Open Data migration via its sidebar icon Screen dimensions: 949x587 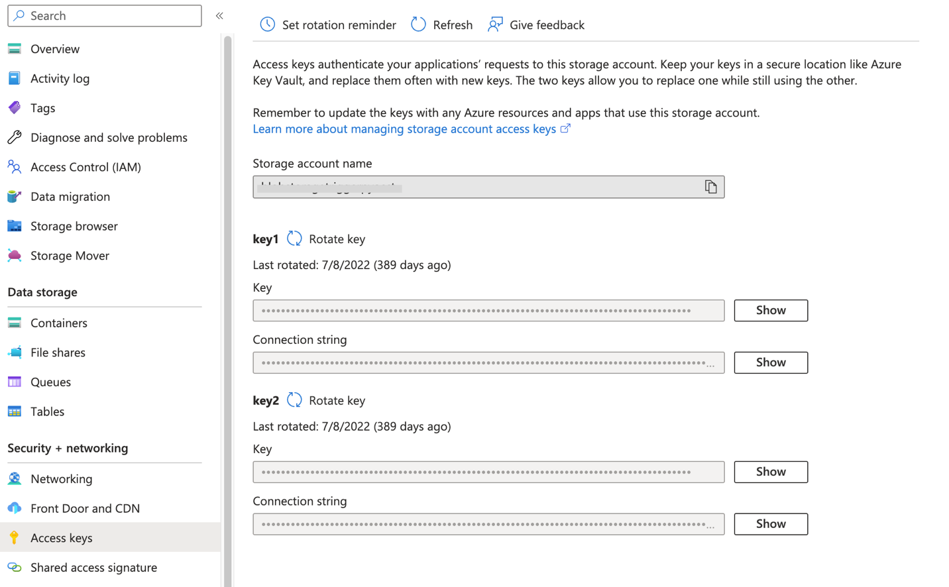[14, 196]
